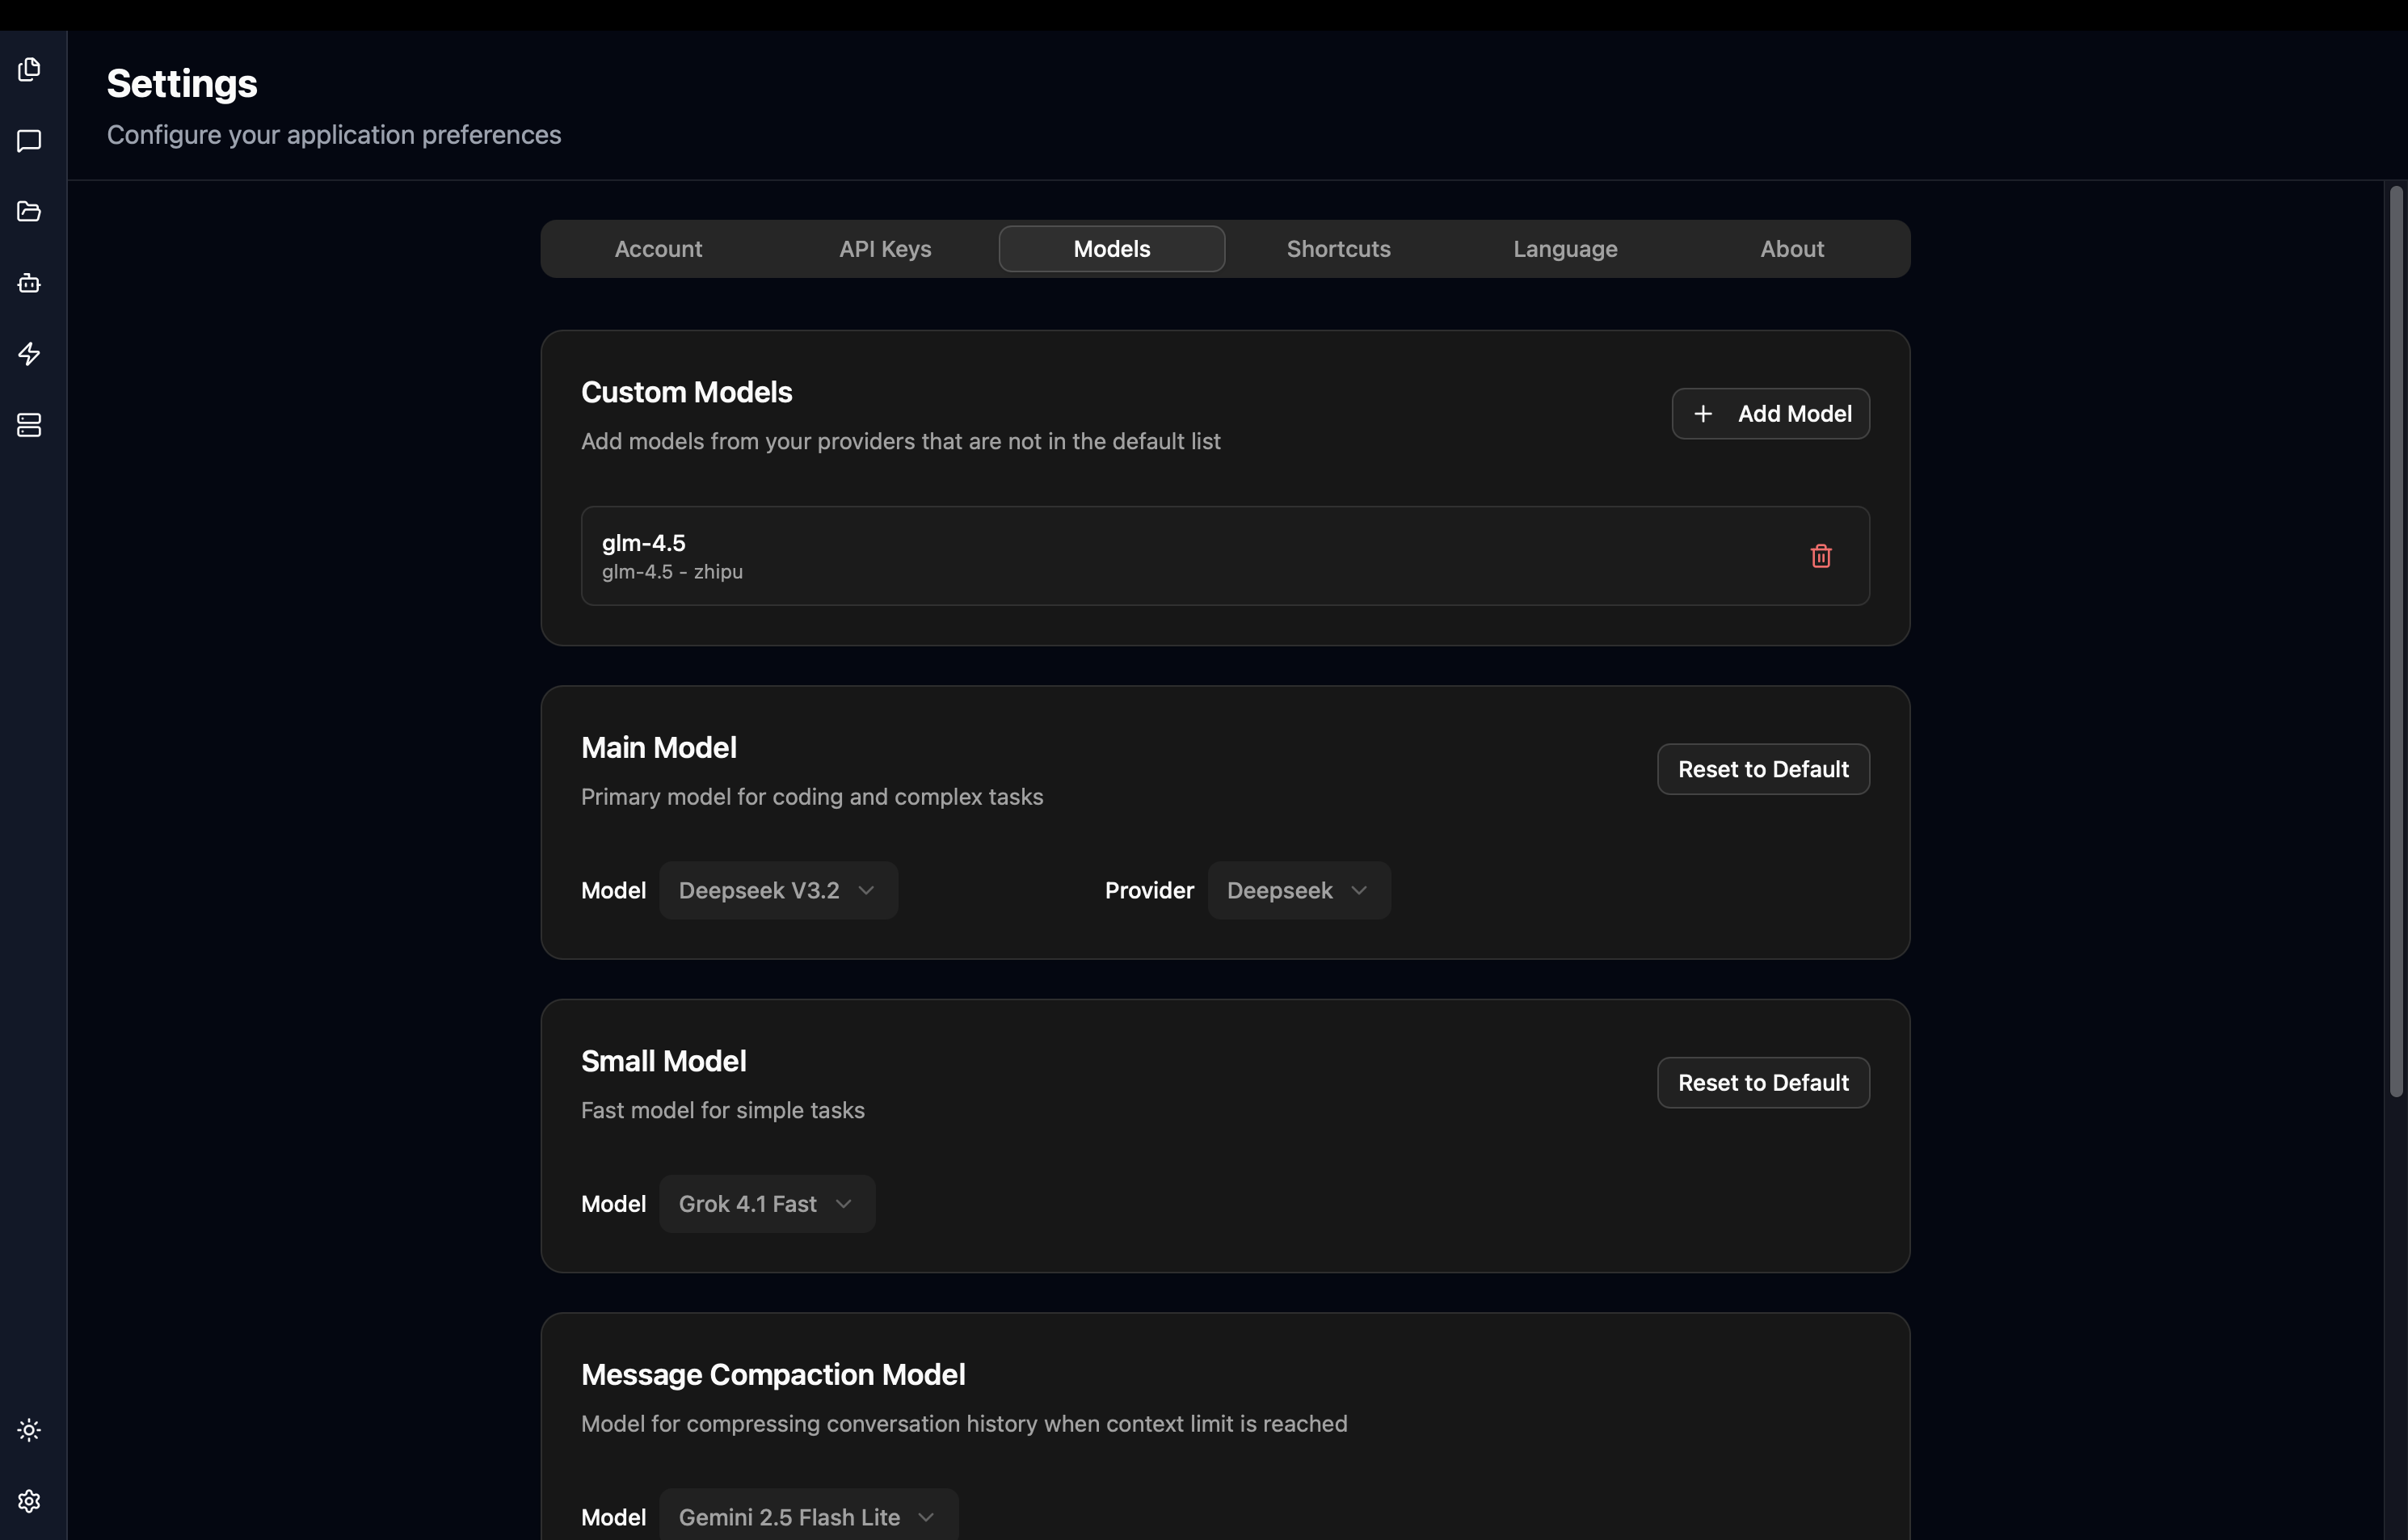Viewport: 2408px width, 1540px height.
Task: Switch to the API Keys tab
Action: tap(885, 249)
